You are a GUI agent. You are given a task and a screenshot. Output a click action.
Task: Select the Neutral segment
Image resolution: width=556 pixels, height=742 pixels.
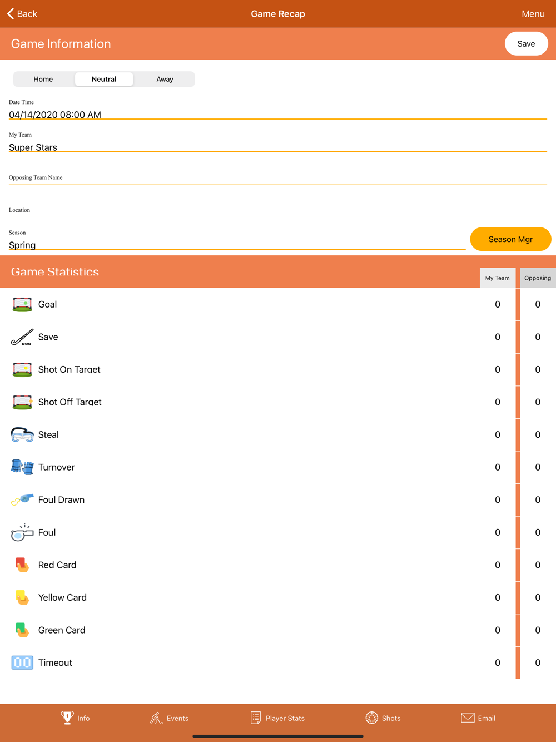coord(104,79)
